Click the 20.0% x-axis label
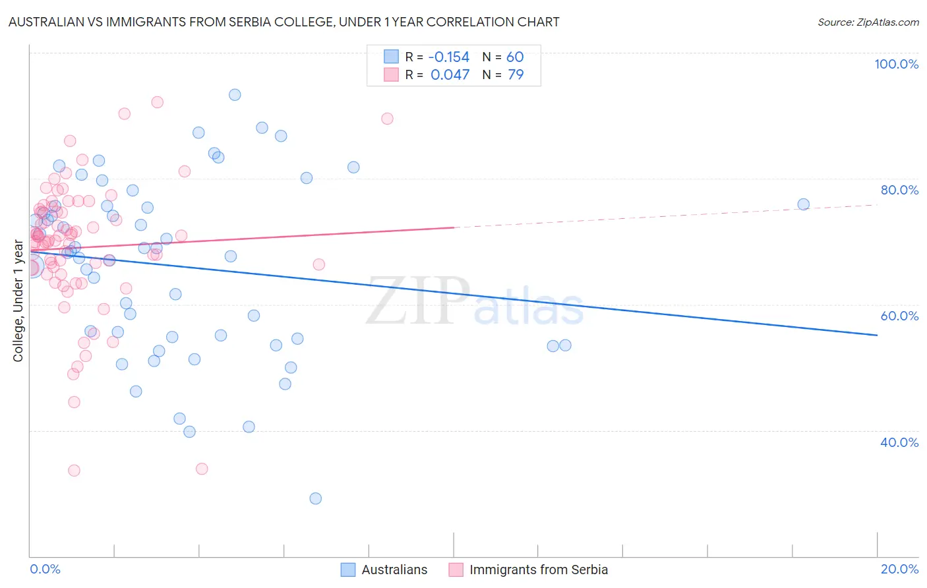Image resolution: width=927 pixels, height=588 pixels. 899,569
